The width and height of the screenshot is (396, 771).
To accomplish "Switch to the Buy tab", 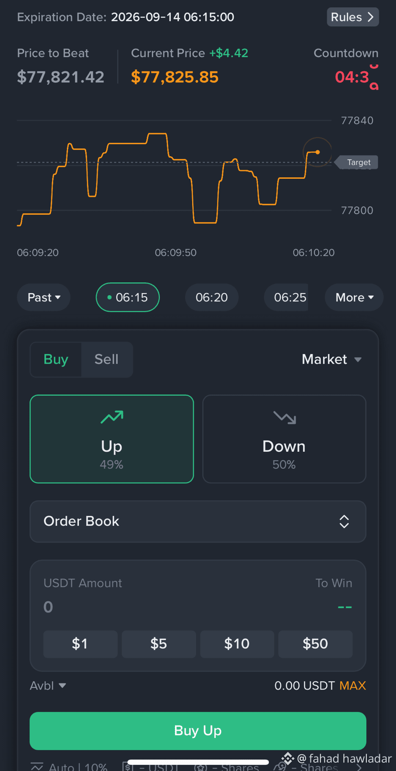I will pos(55,359).
